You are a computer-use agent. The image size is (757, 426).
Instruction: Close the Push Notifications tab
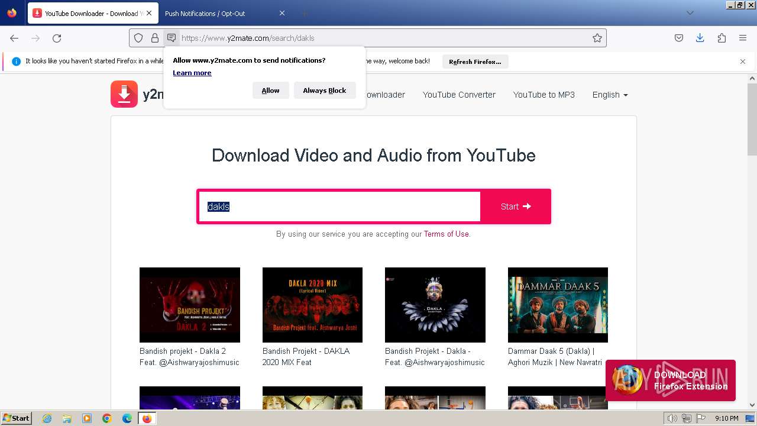click(x=282, y=13)
